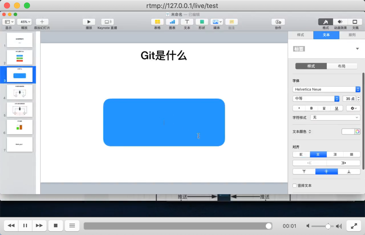365x235 pixels.
Task: Open advanced text options gear menu
Action: tap(353, 108)
